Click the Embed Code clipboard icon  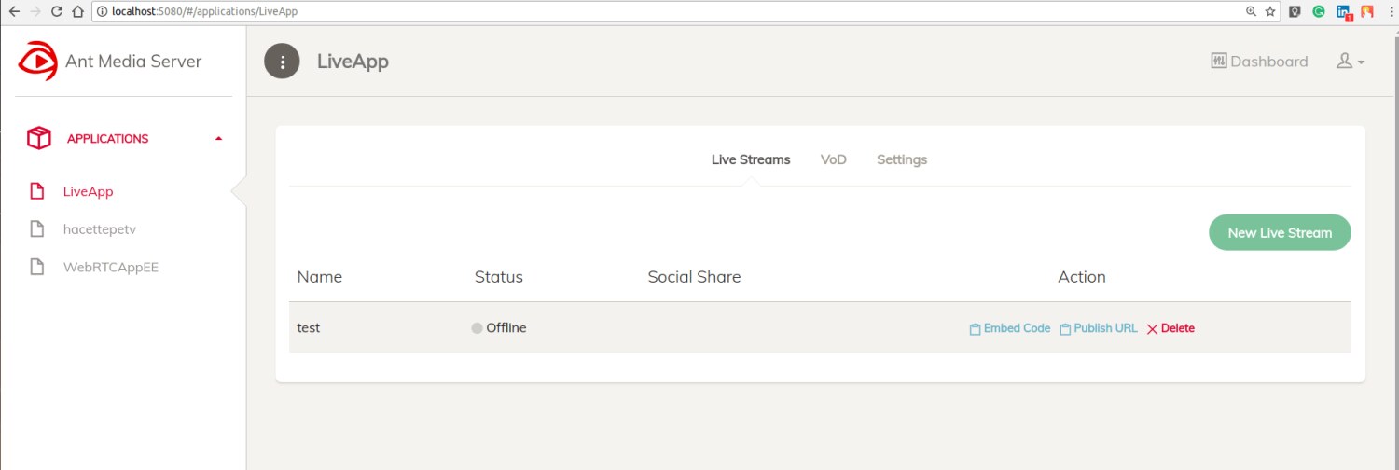coord(975,329)
